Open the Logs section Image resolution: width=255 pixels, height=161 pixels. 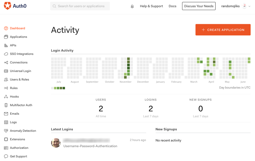[13, 122]
